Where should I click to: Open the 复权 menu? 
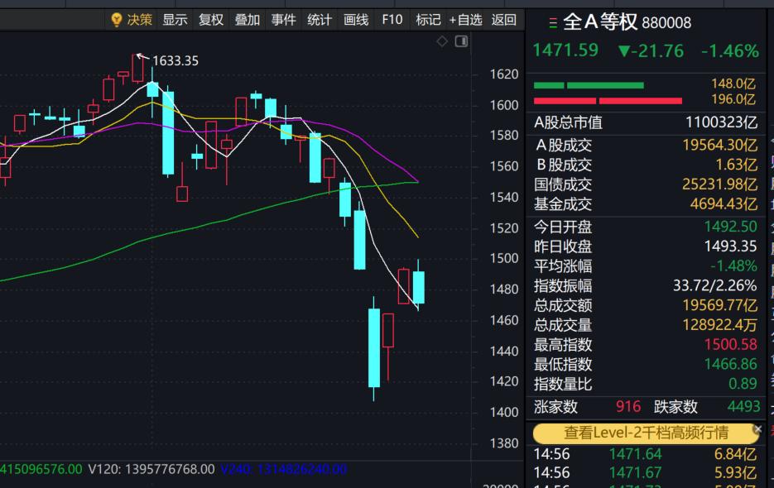211,20
